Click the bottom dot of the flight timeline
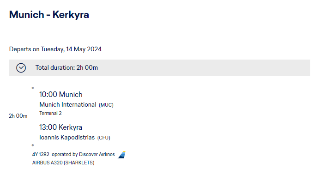This screenshot has width=320, height=169. coord(33,145)
